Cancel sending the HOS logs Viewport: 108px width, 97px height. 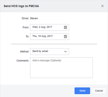click(99, 91)
